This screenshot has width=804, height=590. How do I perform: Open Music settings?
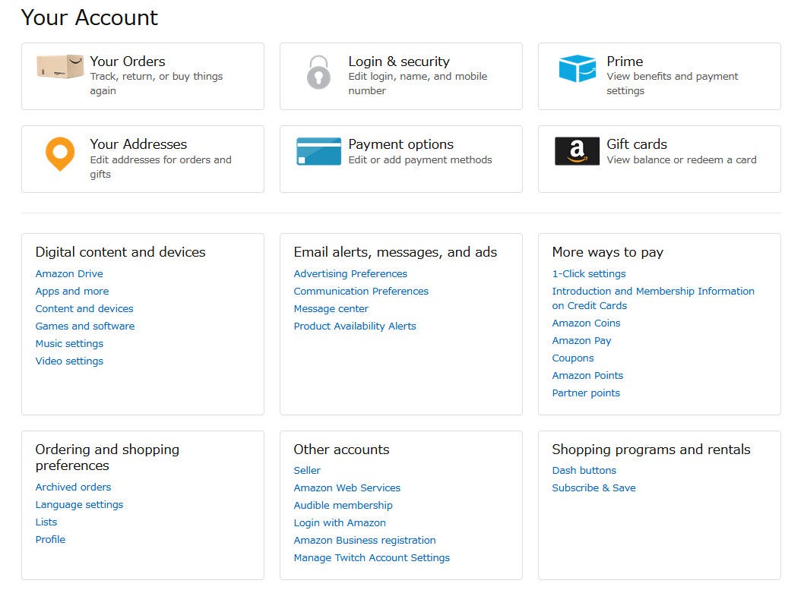[x=69, y=344]
